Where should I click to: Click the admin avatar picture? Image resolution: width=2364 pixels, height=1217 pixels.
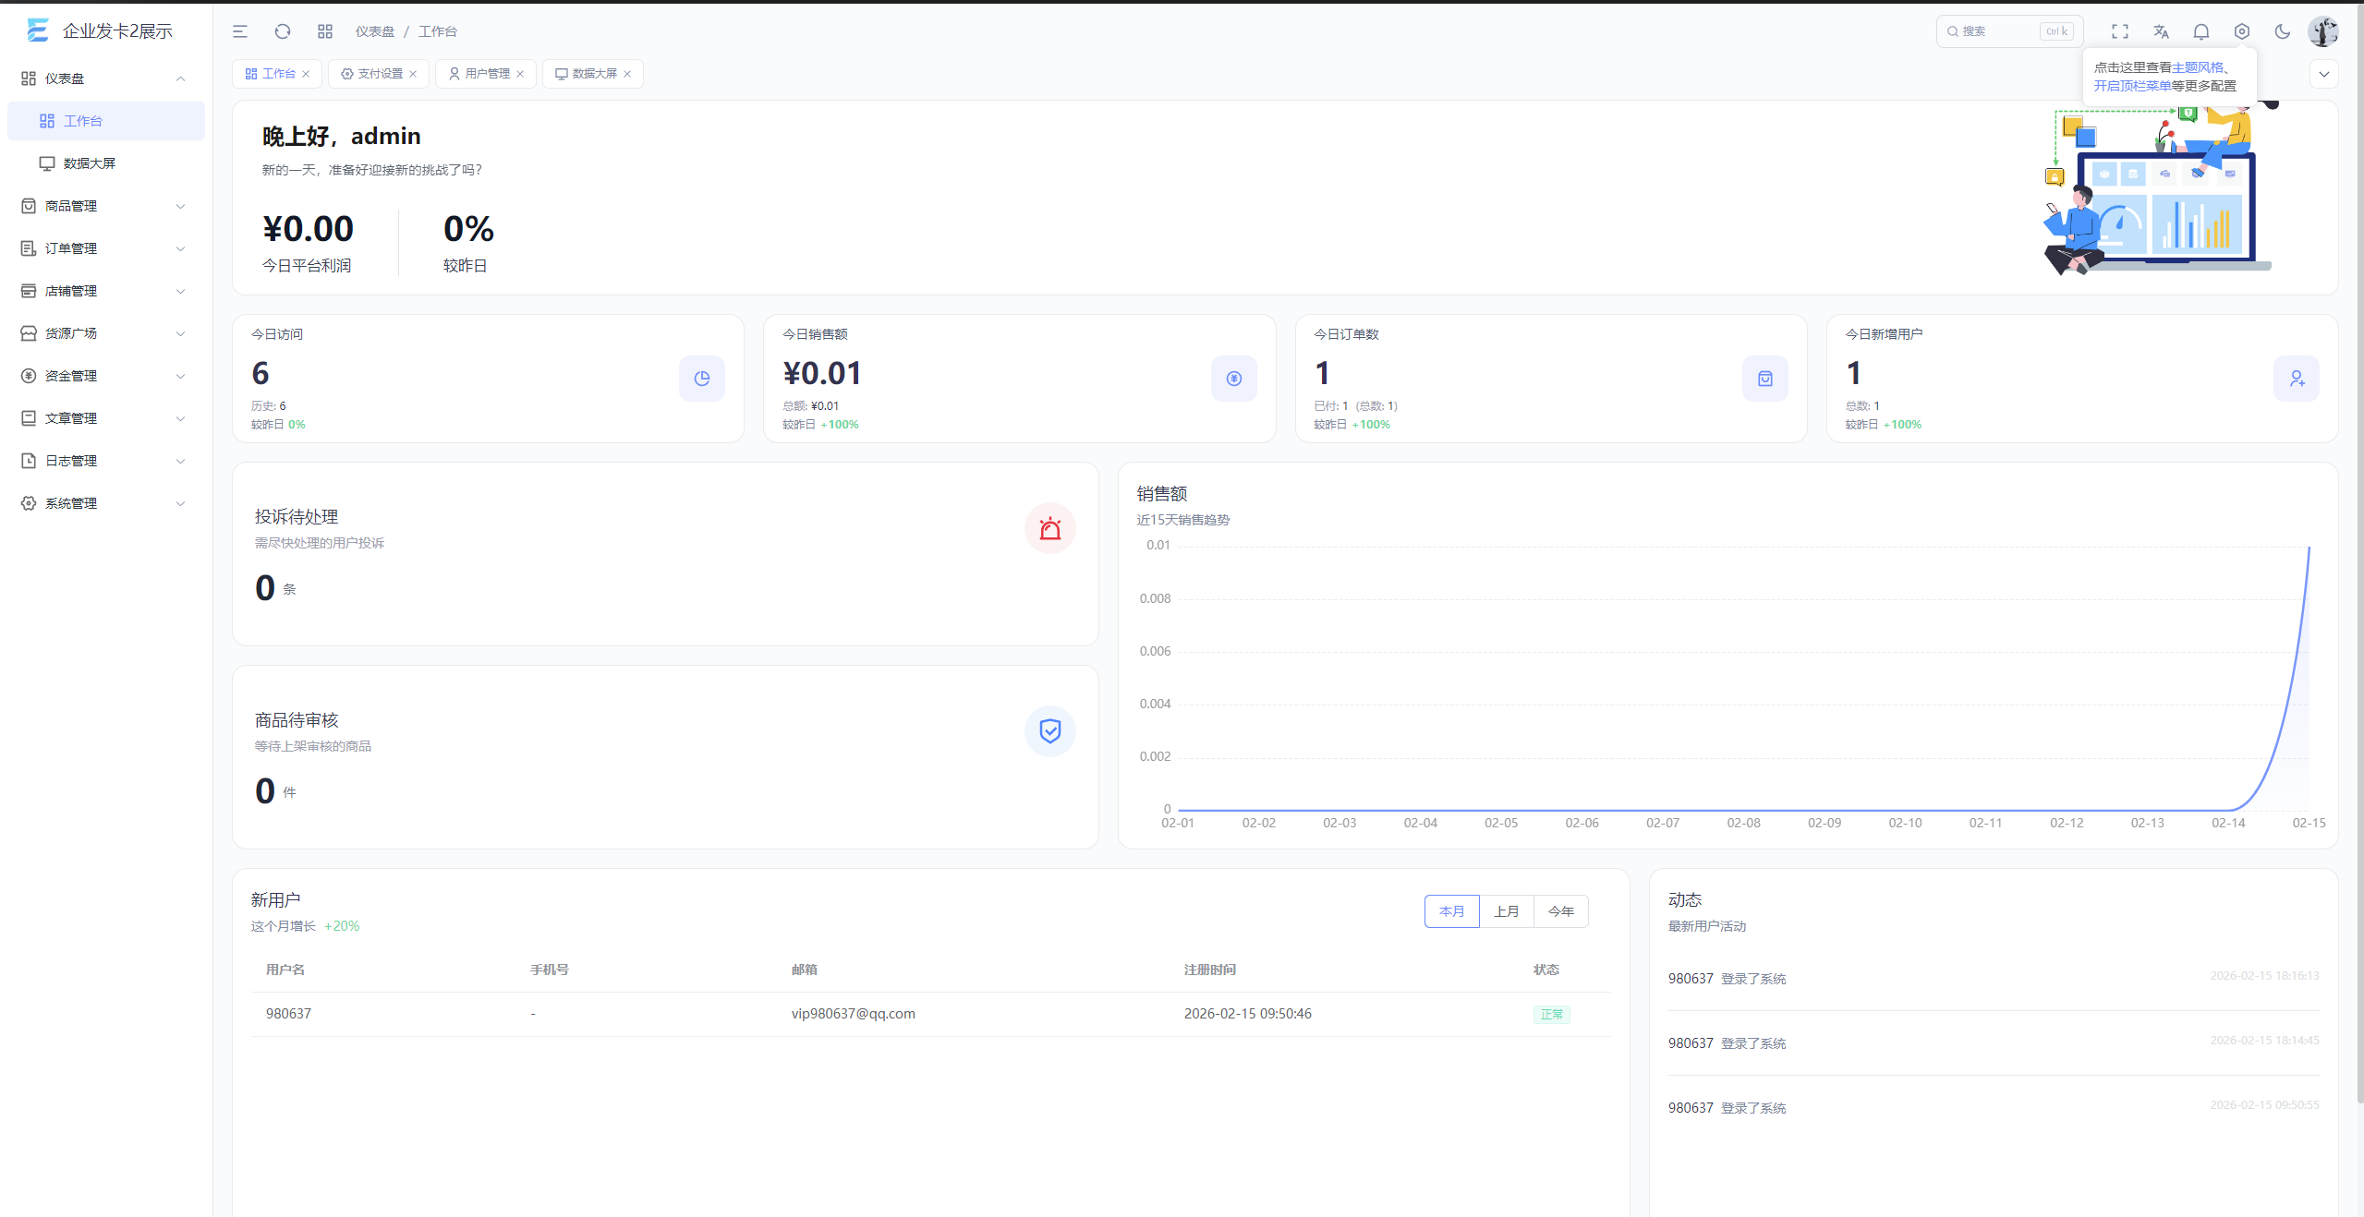click(x=2322, y=31)
